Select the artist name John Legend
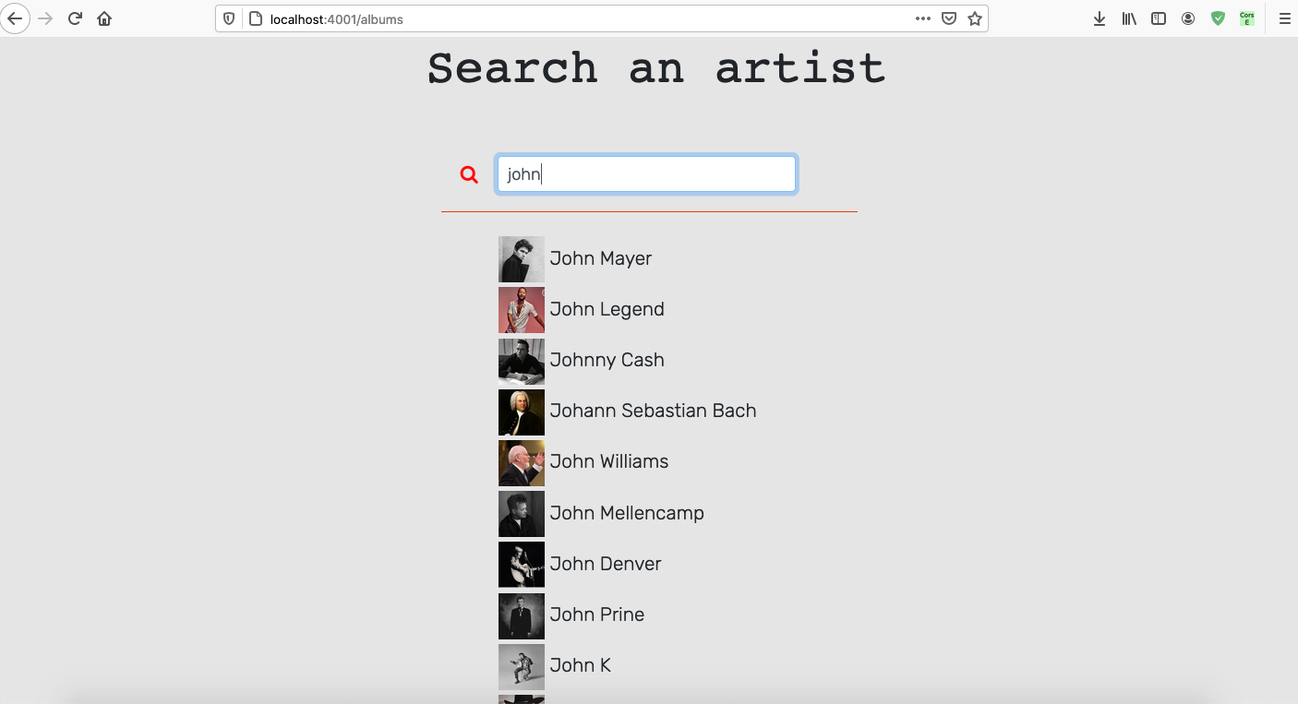 [x=607, y=309]
